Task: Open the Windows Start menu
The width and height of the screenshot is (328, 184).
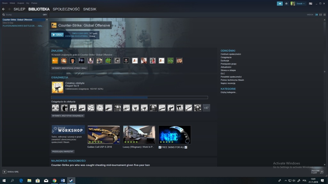Action: (x=4, y=180)
